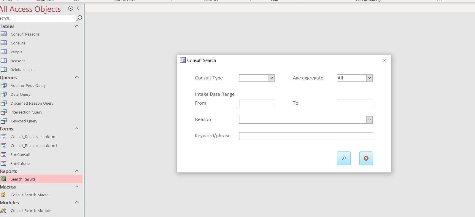The height and width of the screenshot is (217, 475).
Task: Collapse the Queries group
Action: (x=77, y=77)
